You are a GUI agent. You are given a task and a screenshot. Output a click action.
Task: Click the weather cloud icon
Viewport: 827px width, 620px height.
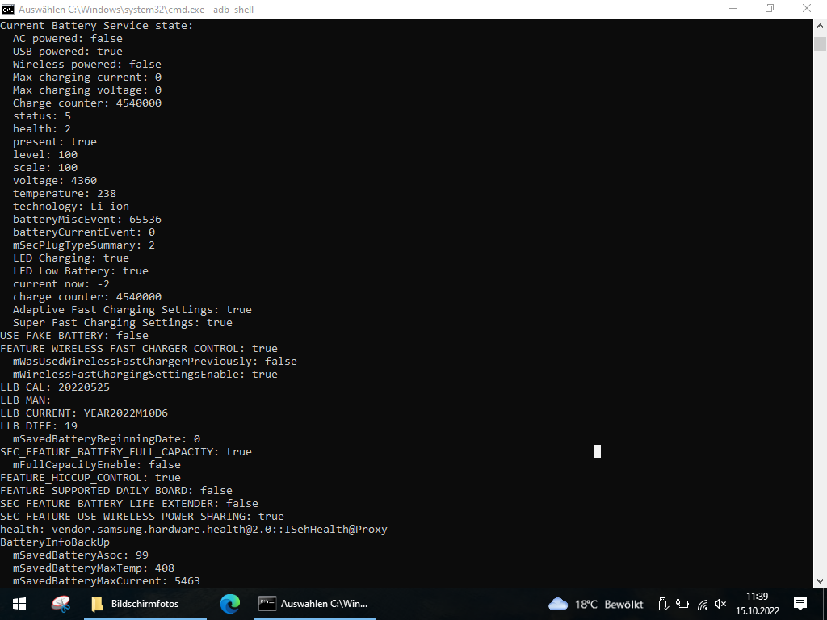(558, 604)
